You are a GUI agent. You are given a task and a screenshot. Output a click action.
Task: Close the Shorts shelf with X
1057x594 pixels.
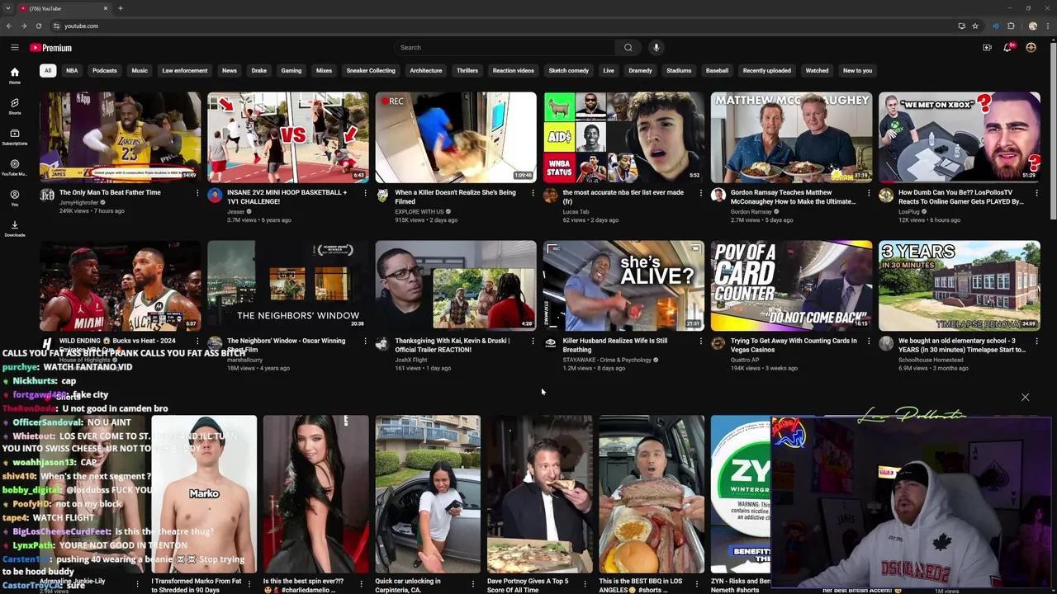point(1025,398)
